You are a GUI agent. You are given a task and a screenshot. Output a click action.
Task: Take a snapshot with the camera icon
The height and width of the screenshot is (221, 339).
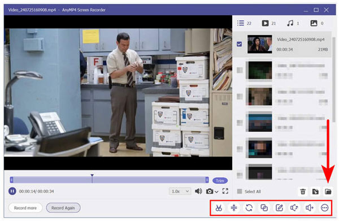pos(209,191)
